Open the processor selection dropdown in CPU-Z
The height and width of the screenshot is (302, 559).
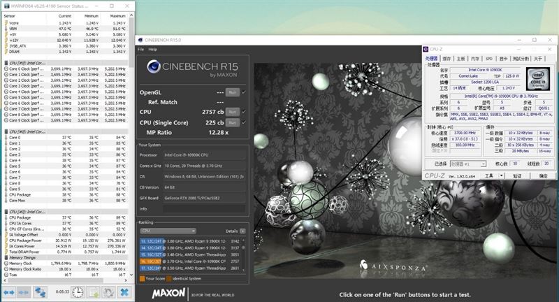tap(468, 164)
